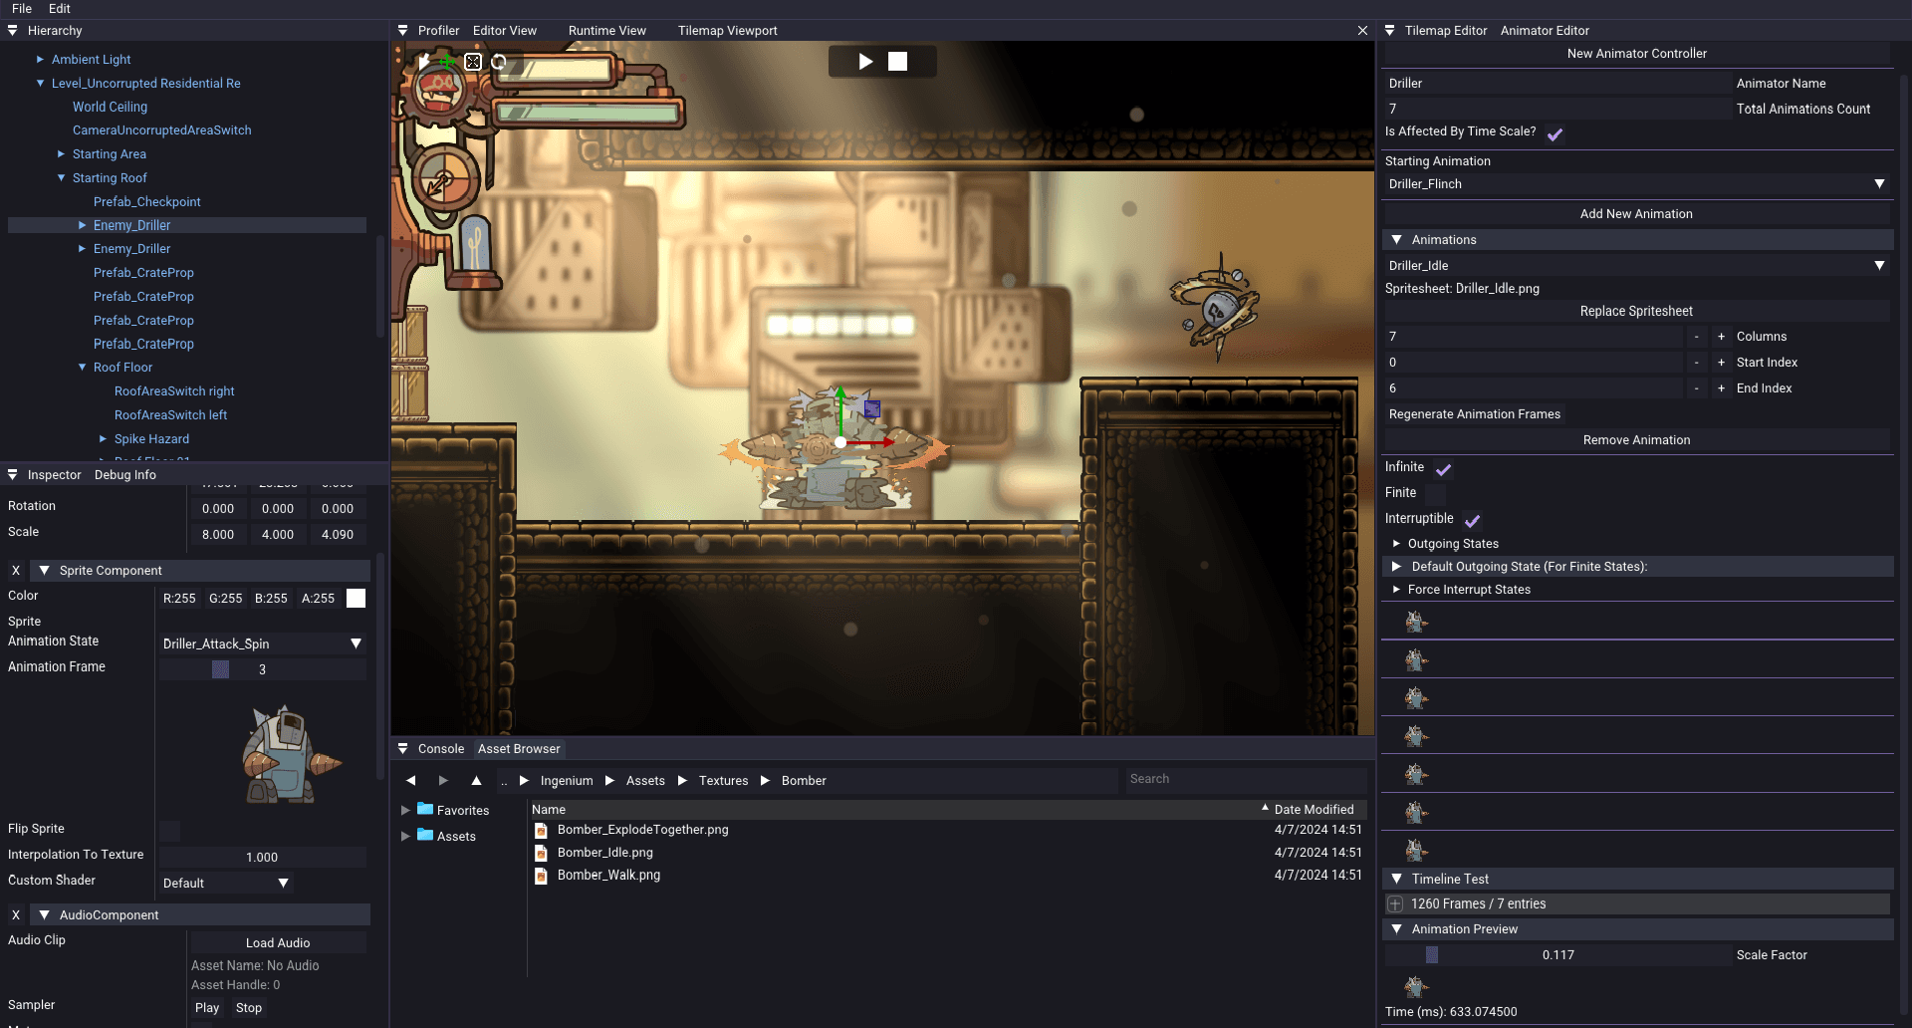Select the green move gizmo tool
This screenshot has width=1912, height=1028.
447,62
